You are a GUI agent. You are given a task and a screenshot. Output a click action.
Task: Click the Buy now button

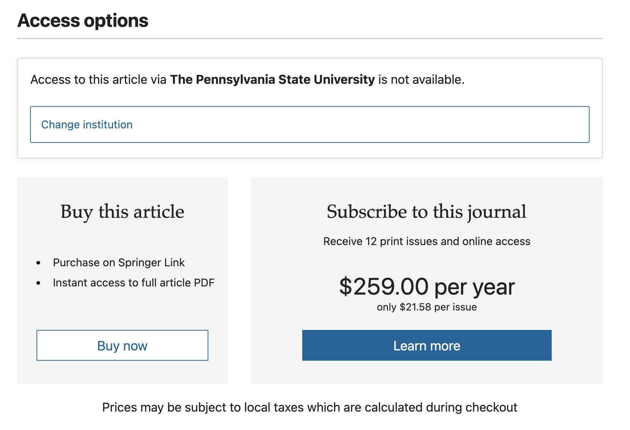(122, 345)
